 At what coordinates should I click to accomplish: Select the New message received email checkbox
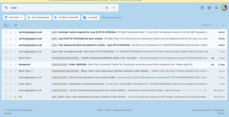click(x=6, y=52)
